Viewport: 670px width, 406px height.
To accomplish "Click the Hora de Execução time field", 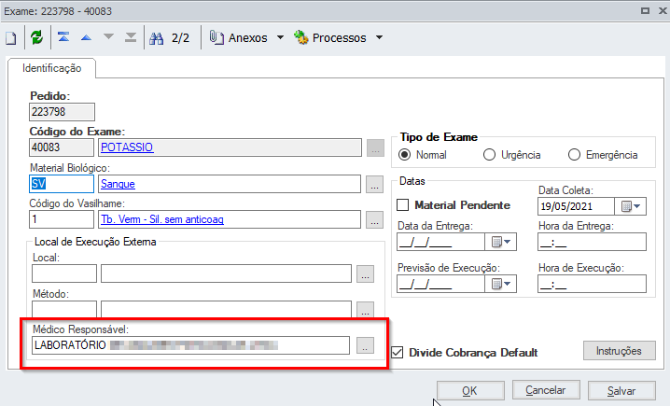I will click(592, 284).
